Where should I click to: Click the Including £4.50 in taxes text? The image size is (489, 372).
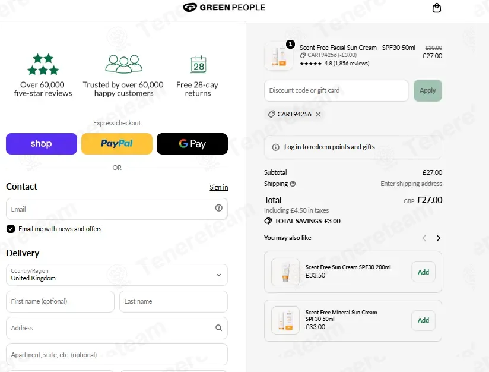click(x=296, y=210)
